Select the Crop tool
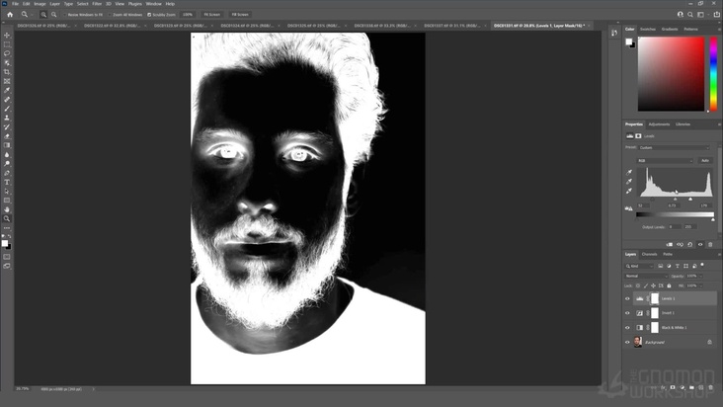 point(7,72)
